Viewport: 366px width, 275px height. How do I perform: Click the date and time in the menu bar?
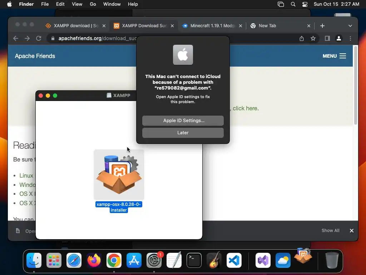(x=336, y=4)
